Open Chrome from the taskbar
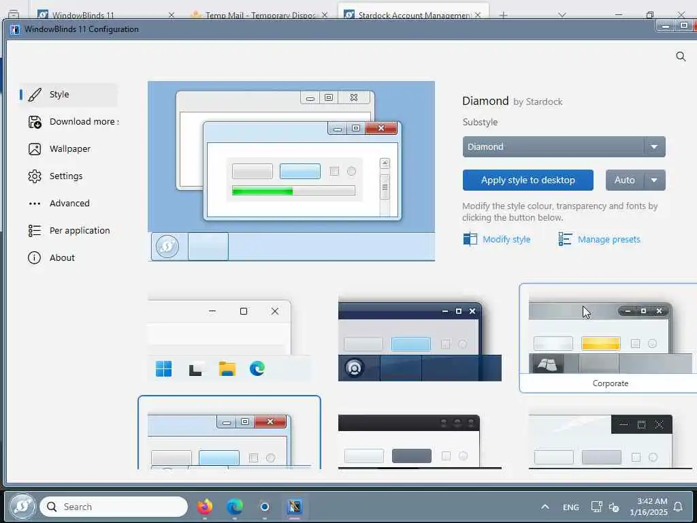This screenshot has height=523, width=697. pos(265,507)
